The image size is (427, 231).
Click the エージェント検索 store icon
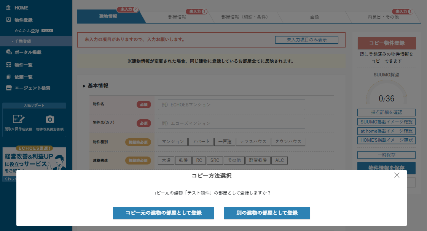[8, 88]
